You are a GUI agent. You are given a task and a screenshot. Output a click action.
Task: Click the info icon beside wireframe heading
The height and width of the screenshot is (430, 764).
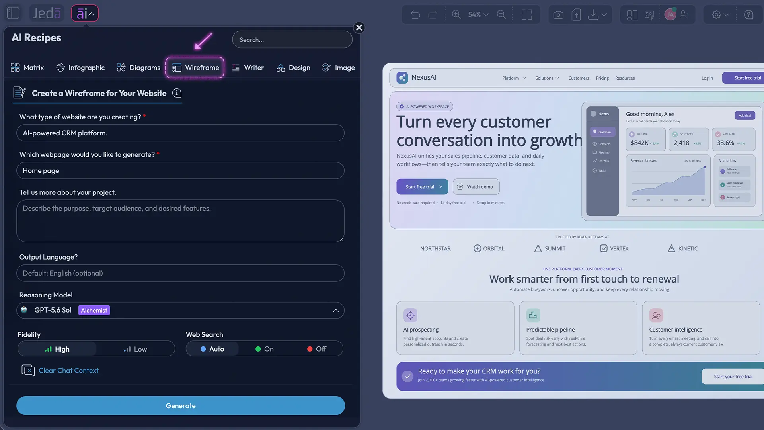point(177,93)
